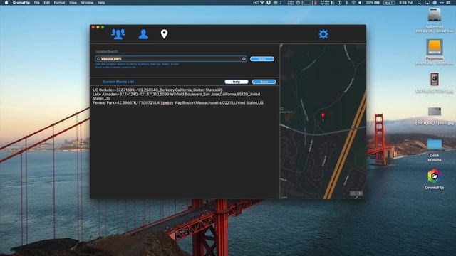Click the Bluetooth icon in menu bar

point(346,3)
